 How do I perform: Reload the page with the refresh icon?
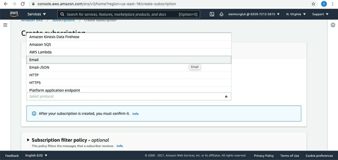(23, 4)
